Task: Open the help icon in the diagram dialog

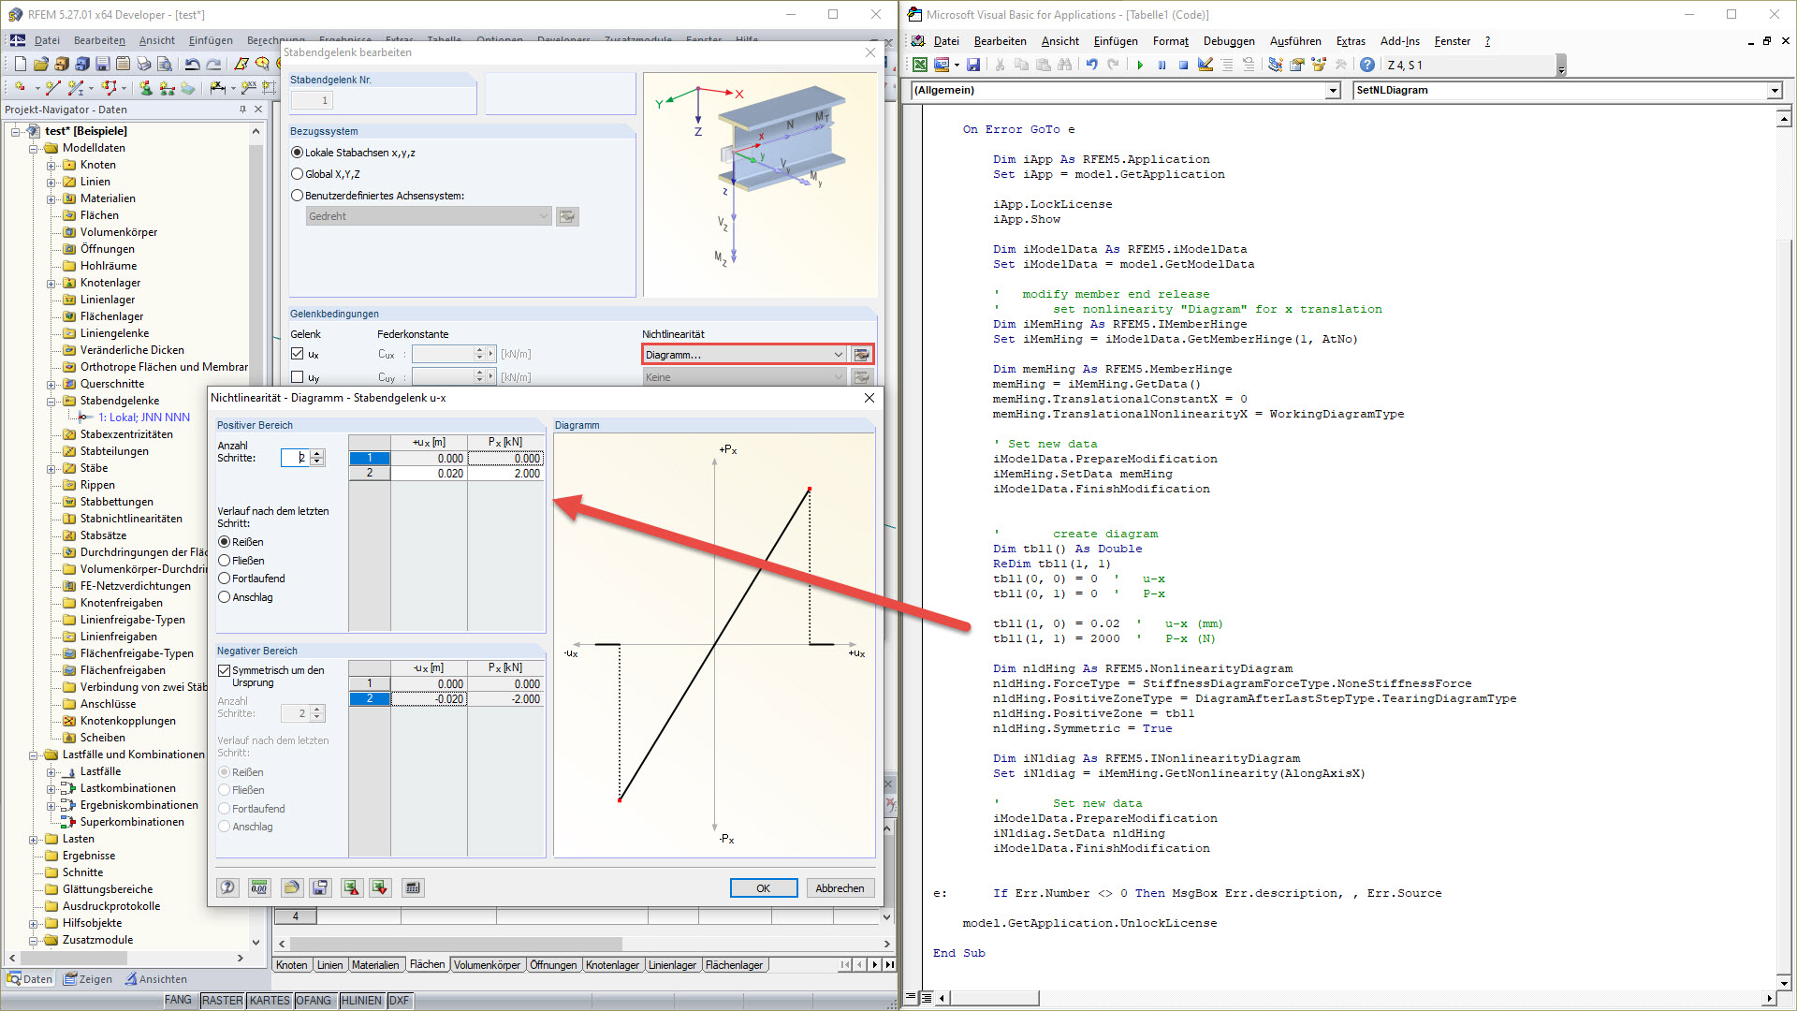Action: 227,887
